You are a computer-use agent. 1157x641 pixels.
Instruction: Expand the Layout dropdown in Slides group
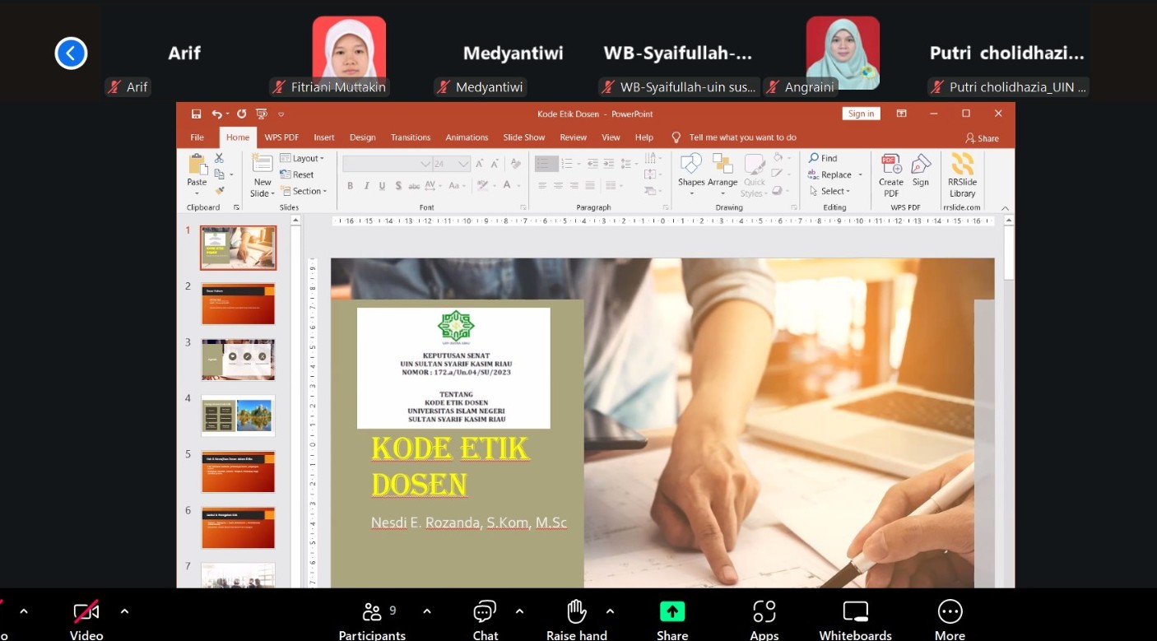point(302,158)
